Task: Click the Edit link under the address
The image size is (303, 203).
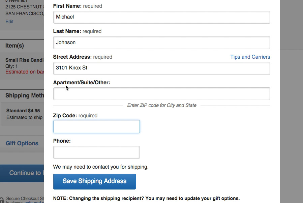Action: (9, 22)
